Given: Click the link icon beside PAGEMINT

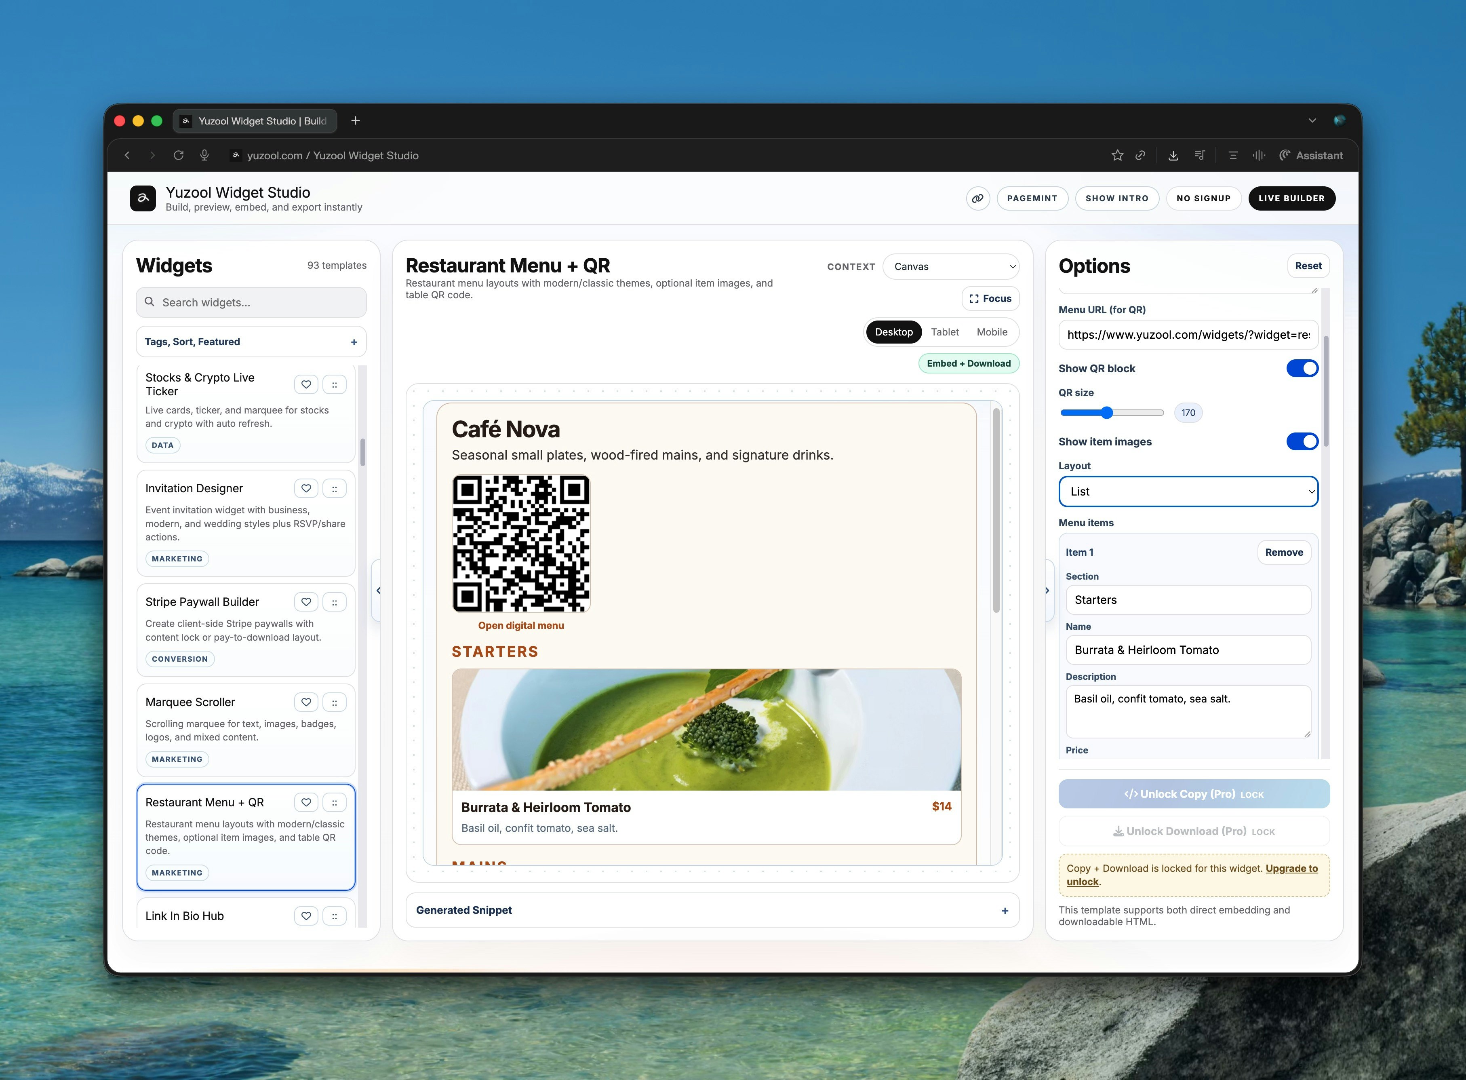Looking at the screenshot, I should click(x=977, y=198).
